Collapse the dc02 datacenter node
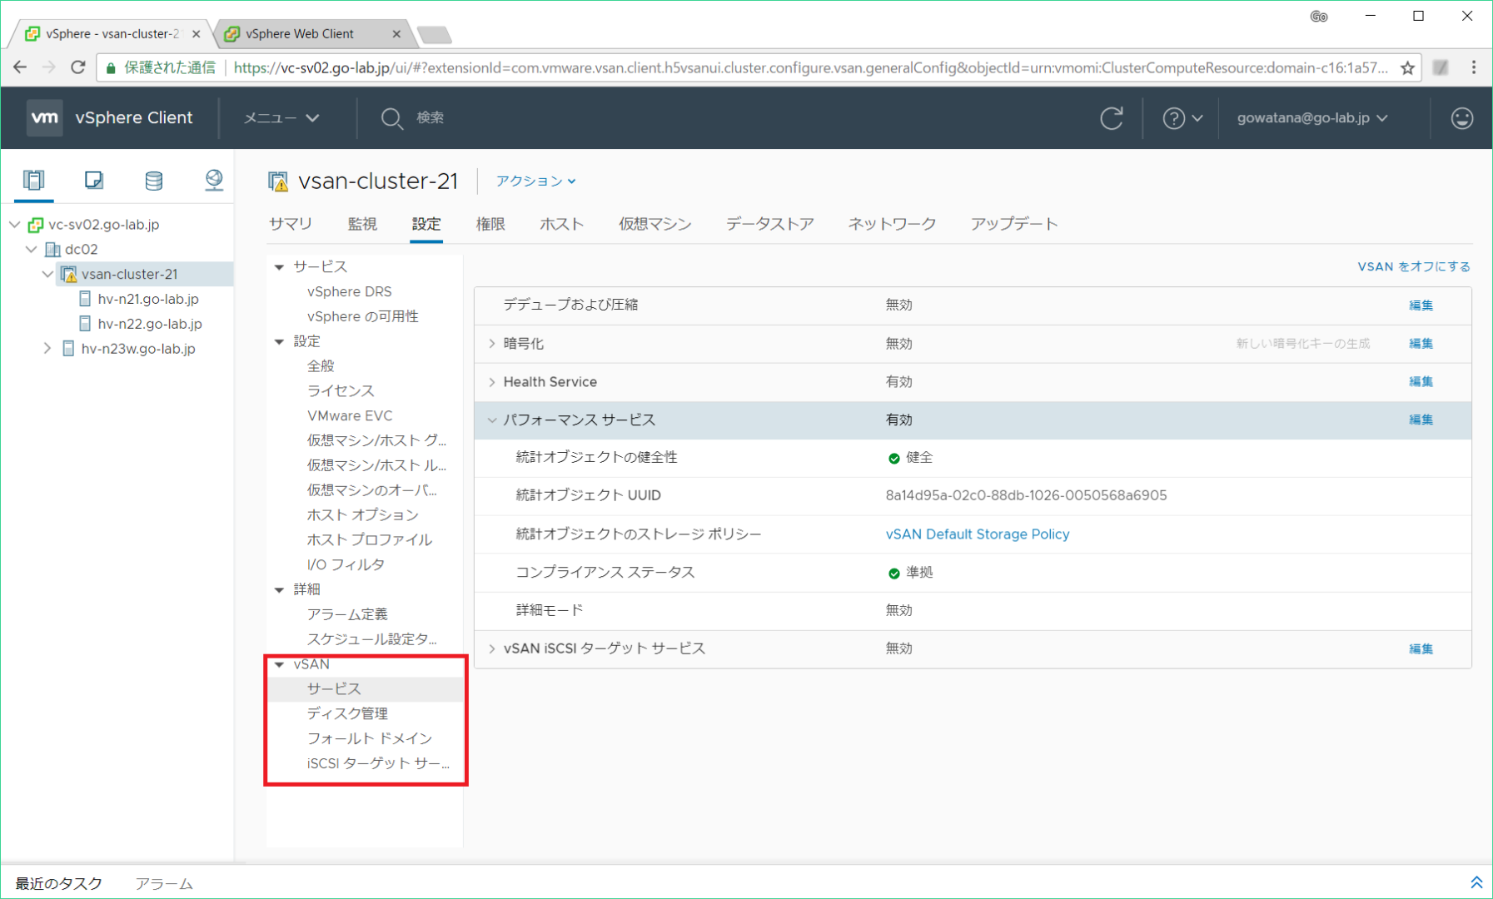The height and width of the screenshot is (899, 1493). click(x=32, y=250)
